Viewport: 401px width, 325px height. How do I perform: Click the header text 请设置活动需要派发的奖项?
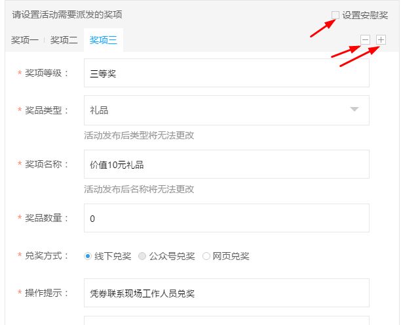point(67,14)
